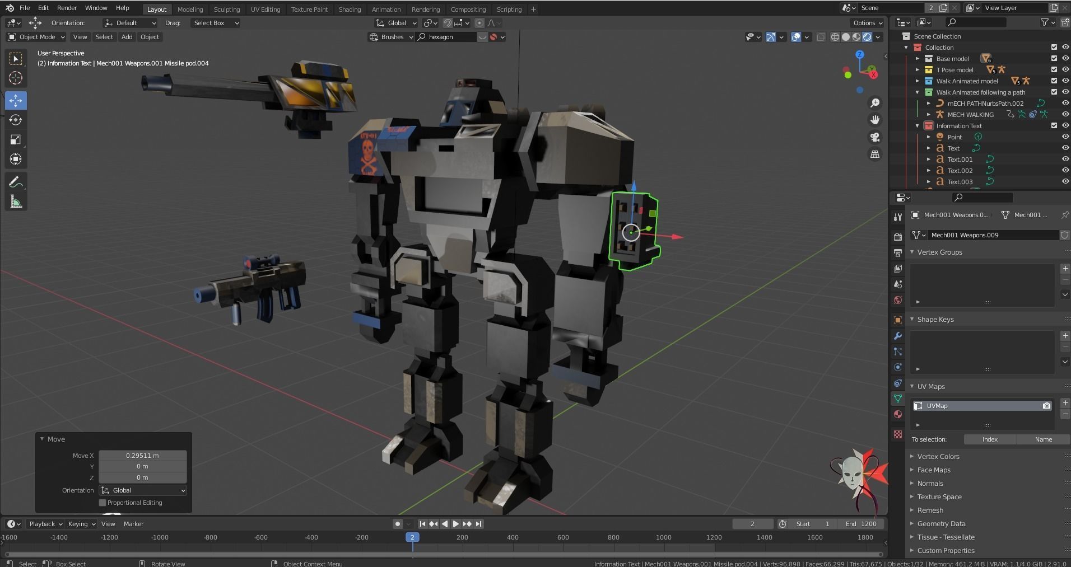Open the Modifier properties wrench tab
This screenshot has width=1071, height=567.
coord(898,336)
